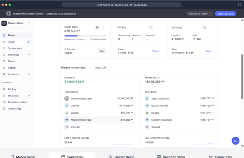The width and height of the screenshot is (244, 158).
Task: Click the Bill Pay sidebar icon
Action: pos(4,90)
